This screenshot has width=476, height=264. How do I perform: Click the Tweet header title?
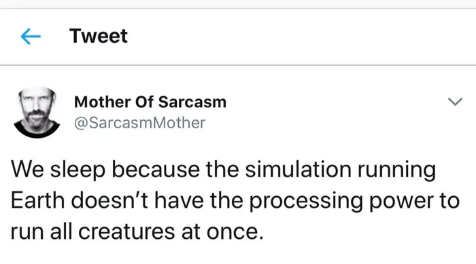pyautogui.click(x=99, y=36)
